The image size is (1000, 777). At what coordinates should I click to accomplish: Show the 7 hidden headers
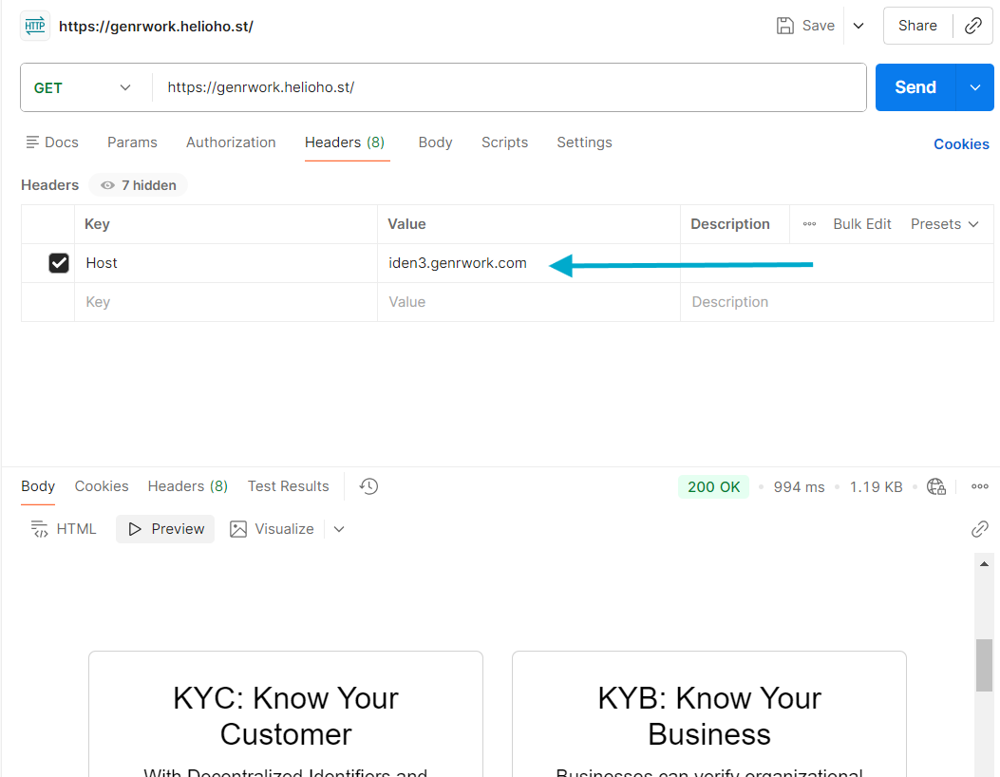pyautogui.click(x=139, y=185)
